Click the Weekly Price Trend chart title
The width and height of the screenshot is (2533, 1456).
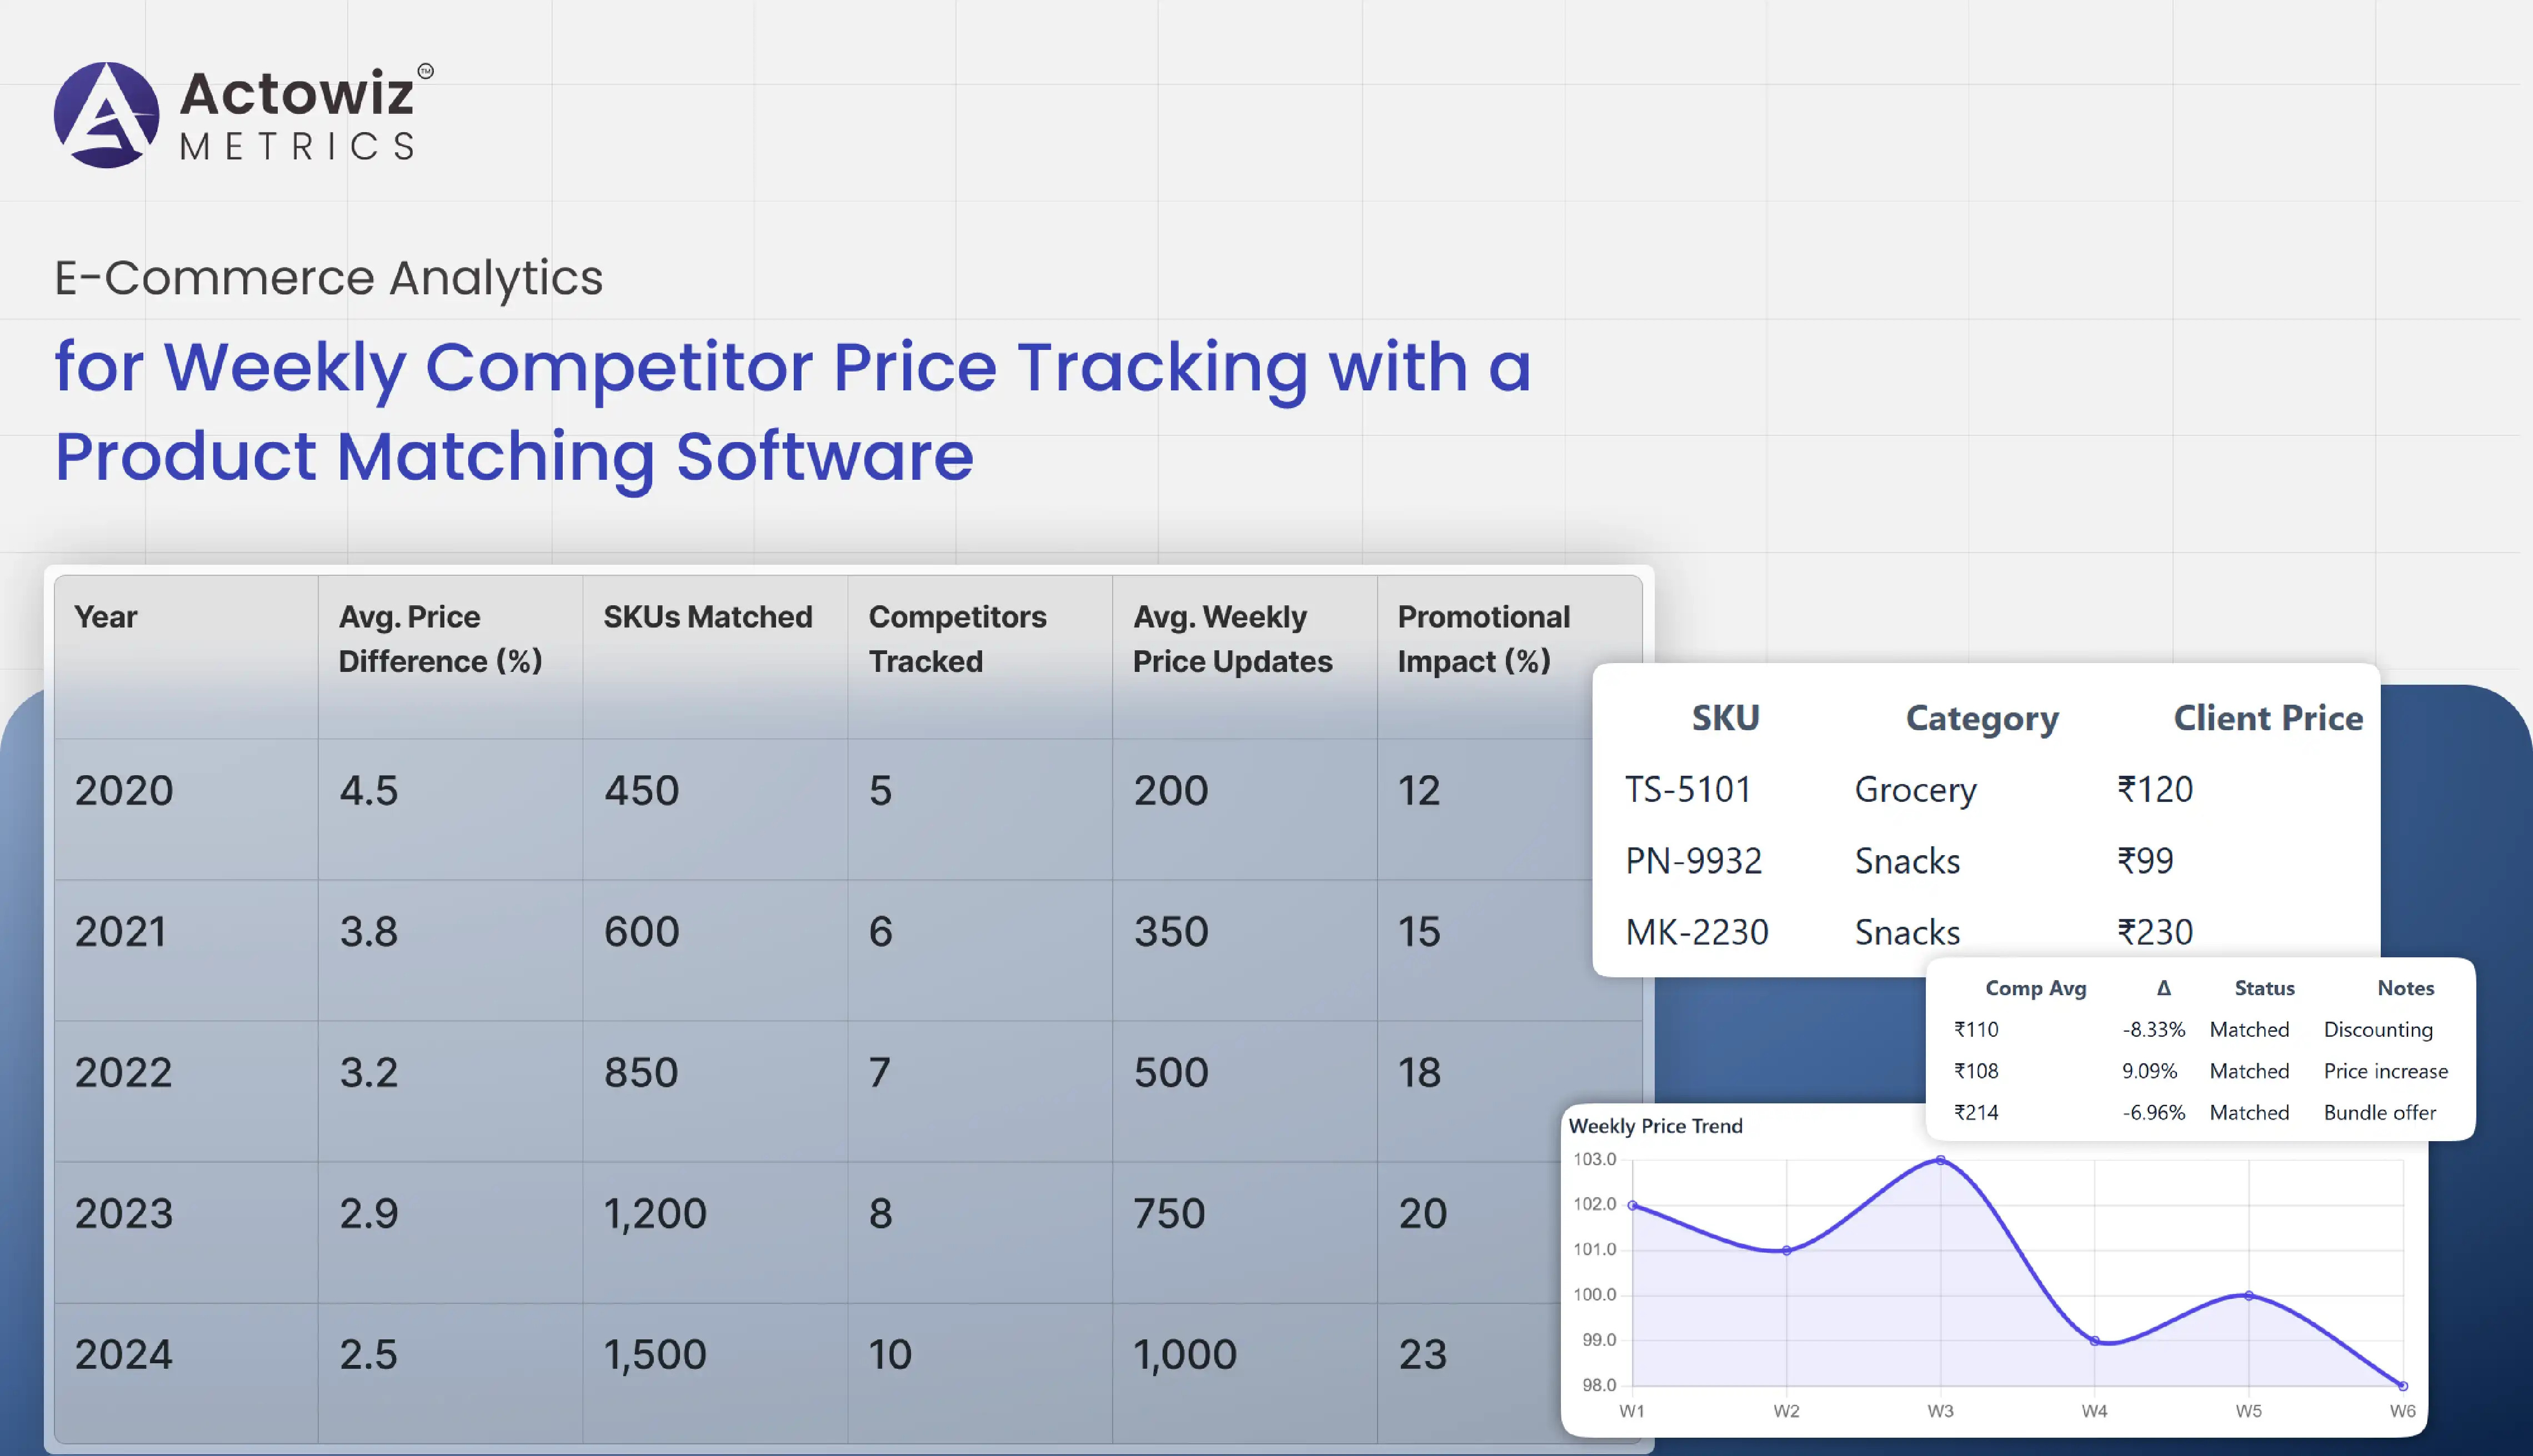pyautogui.click(x=1655, y=1126)
